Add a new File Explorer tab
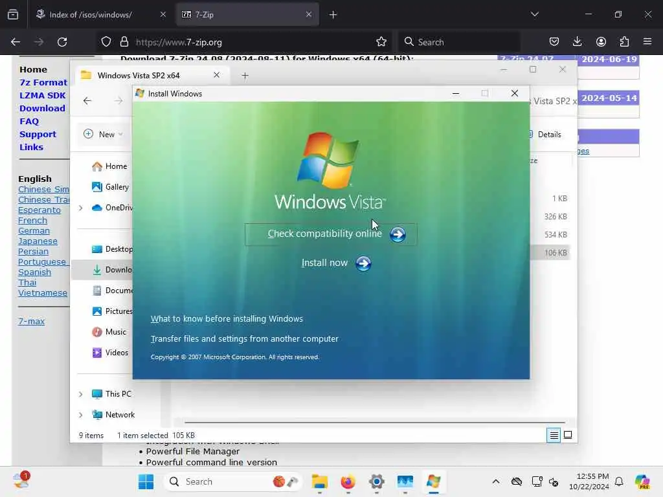 (x=245, y=76)
